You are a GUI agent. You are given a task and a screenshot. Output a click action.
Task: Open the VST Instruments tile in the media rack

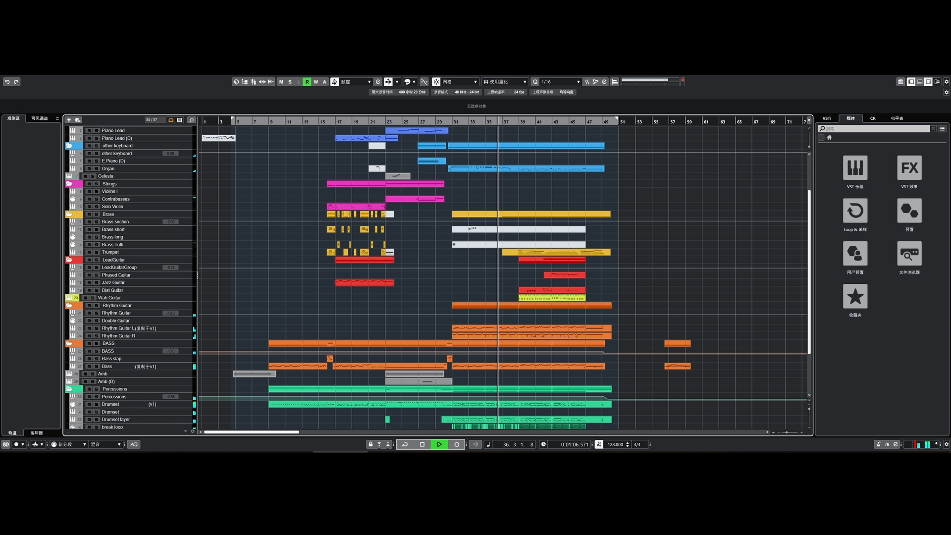(855, 167)
